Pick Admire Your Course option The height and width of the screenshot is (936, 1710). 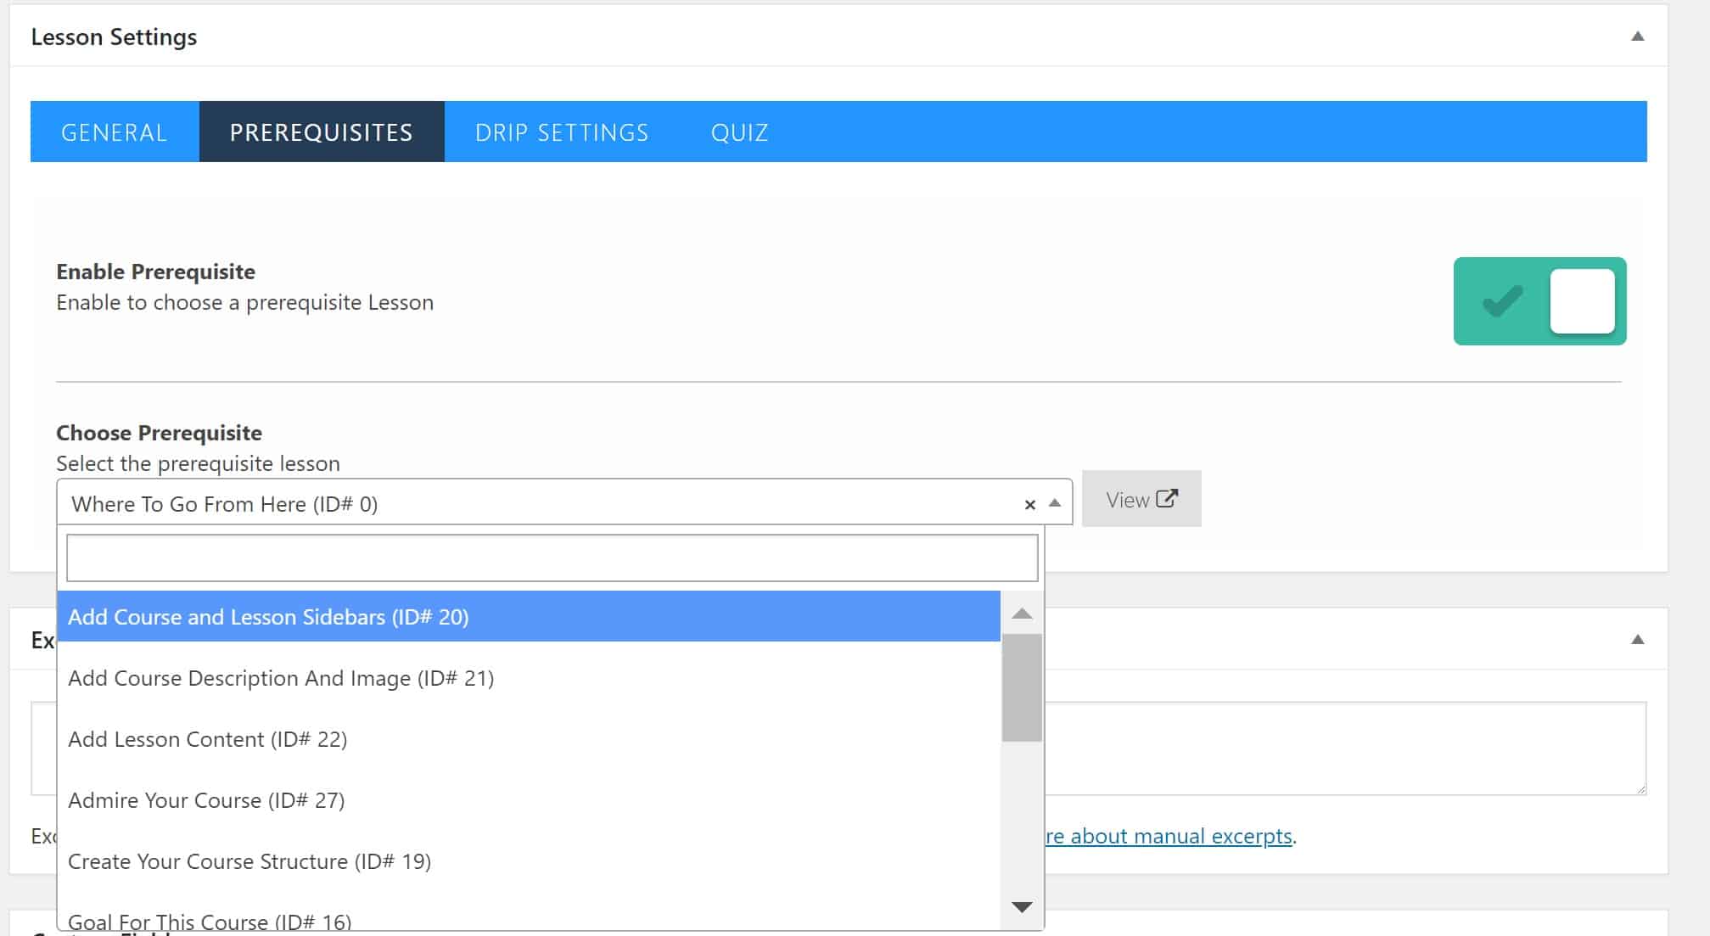click(x=206, y=800)
